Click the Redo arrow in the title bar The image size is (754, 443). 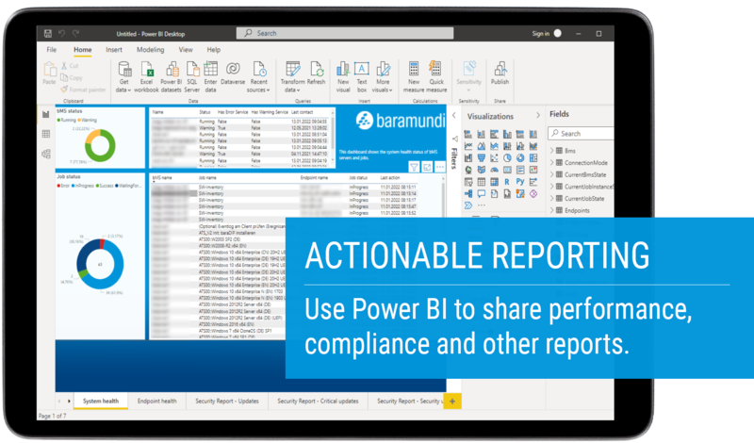pos(75,33)
